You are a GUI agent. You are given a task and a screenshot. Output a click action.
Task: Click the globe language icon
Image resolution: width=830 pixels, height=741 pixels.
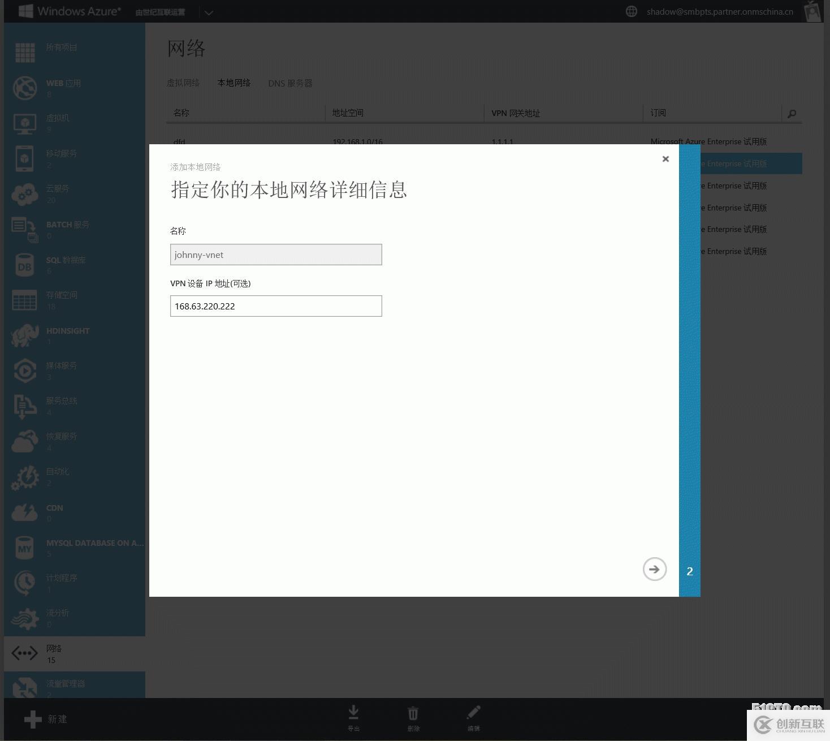(632, 12)
